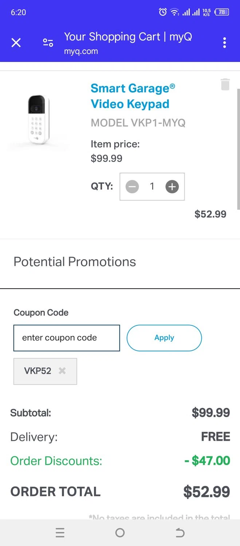Screen dimensions: 240x546
Task: Tap the alarm icon in status bar
Action: click(x=162, y=12)
